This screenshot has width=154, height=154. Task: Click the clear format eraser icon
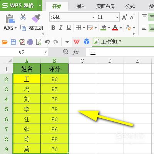[x=129, y=27]
